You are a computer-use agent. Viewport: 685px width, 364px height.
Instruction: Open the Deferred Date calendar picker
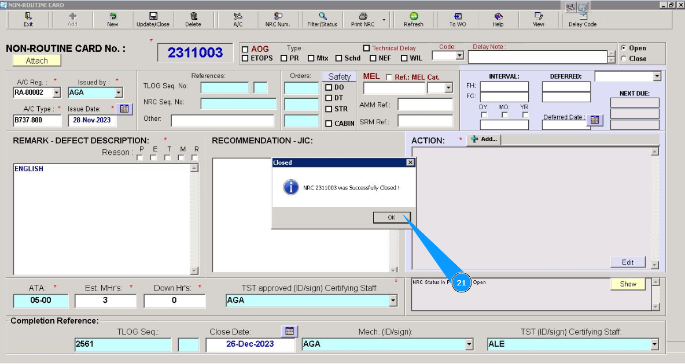tap(595, 120)
